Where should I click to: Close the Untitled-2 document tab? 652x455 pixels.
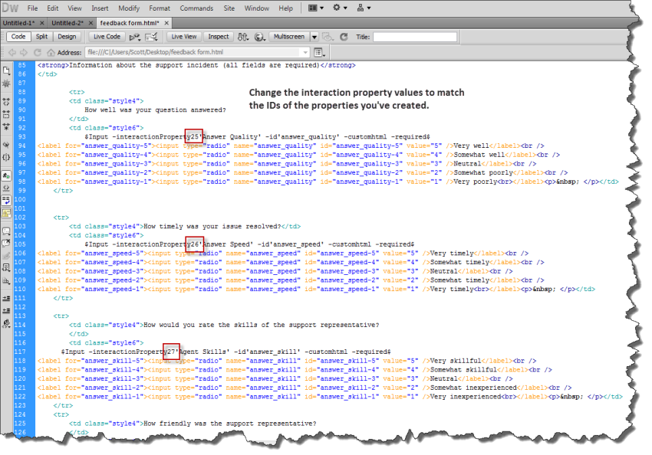click(x=91, y=23)
